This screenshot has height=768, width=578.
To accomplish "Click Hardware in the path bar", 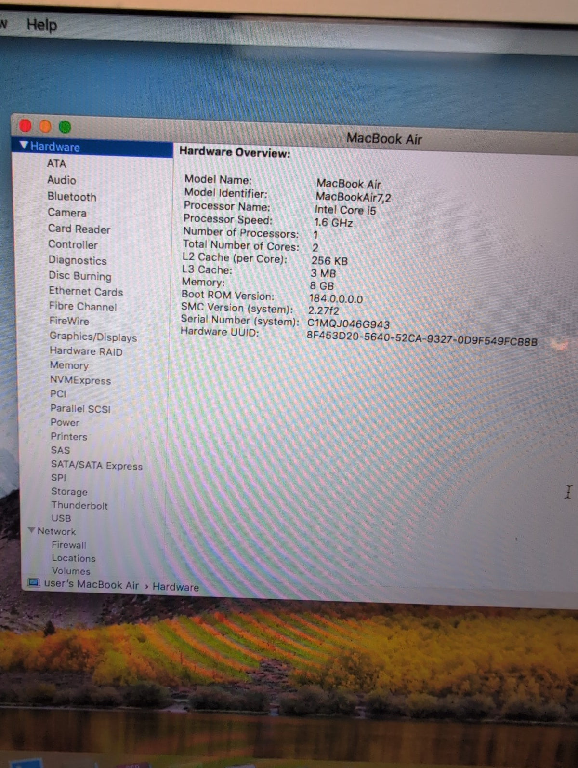I will (176, 587).
